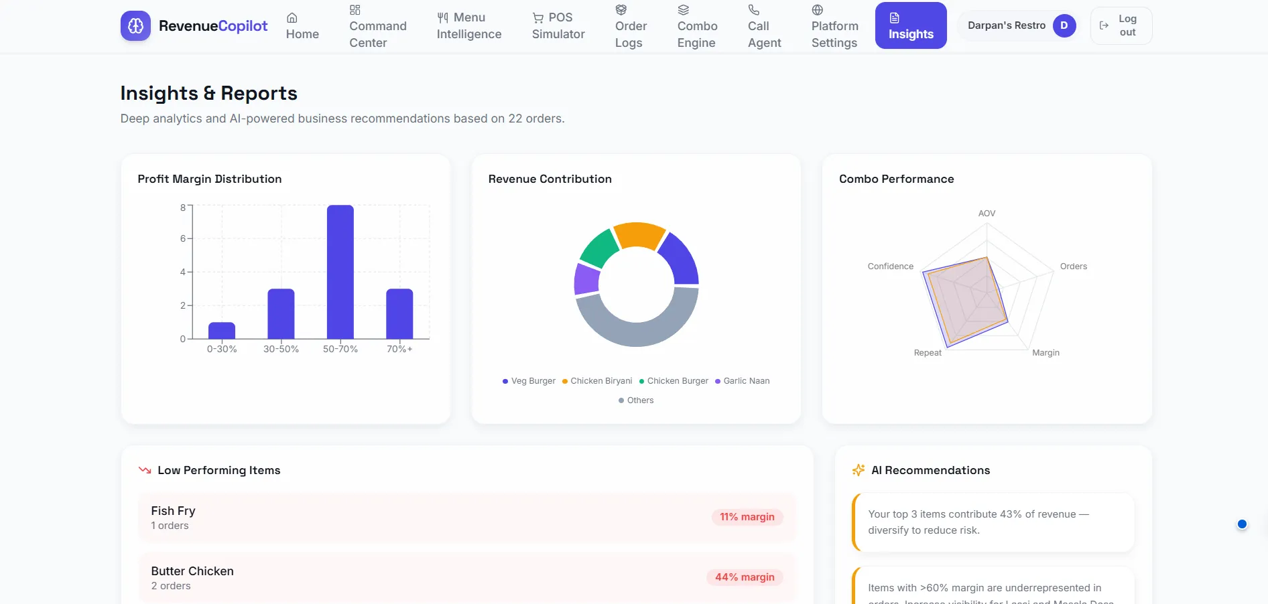
Task: Click the Log out button
Action: point(1121,25)
